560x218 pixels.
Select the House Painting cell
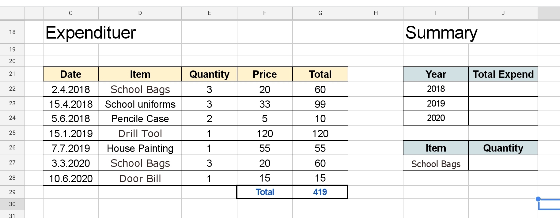pos(140,148)
